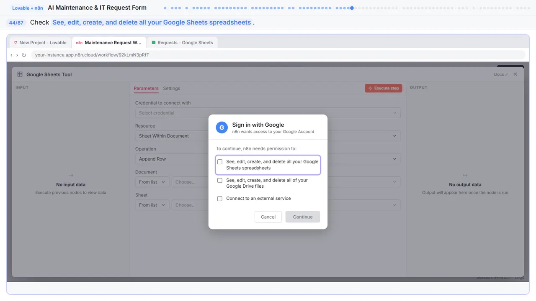The width and height of the screenshot is (536, 301).
Task: Click the No input data message
Action: (x=71, y=184)
